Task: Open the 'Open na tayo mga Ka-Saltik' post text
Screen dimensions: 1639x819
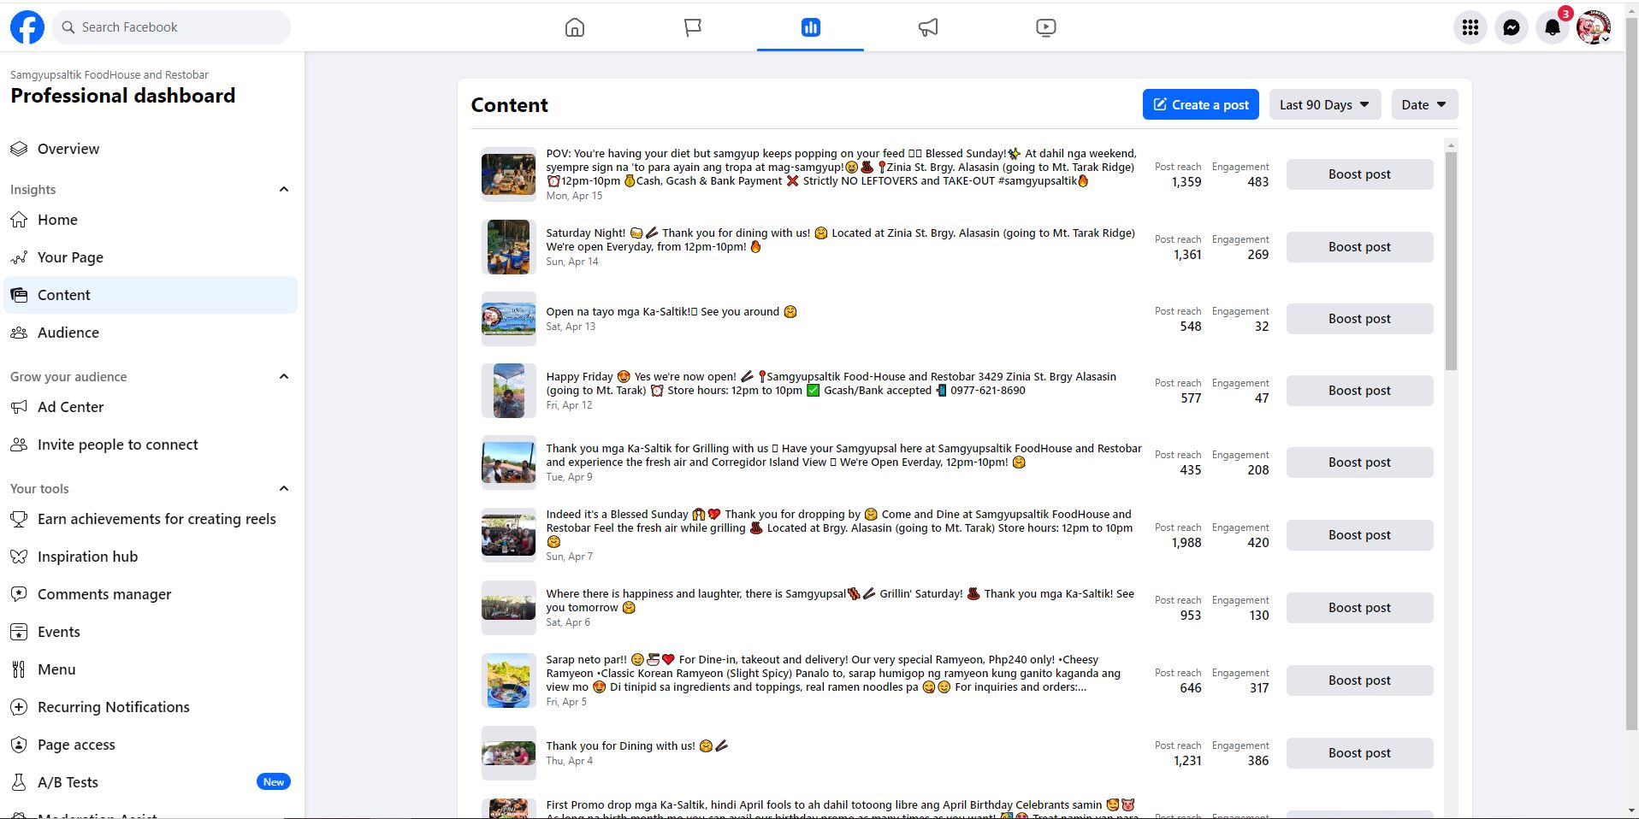Action: 672,312
